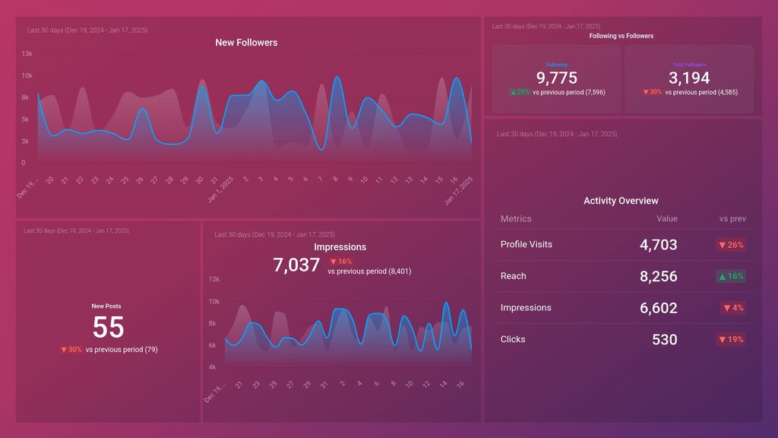Image resolution: width=778 pixels, height=438 pixels.
Task: Click the vs prev column header
Action: [733, 218]
